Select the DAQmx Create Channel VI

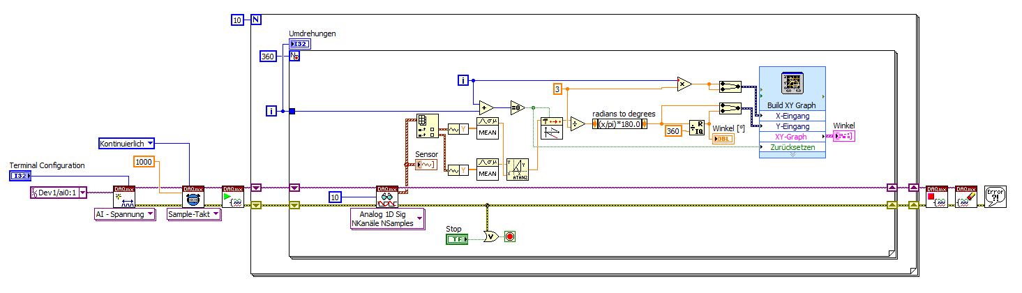click(x=123, y=197)
